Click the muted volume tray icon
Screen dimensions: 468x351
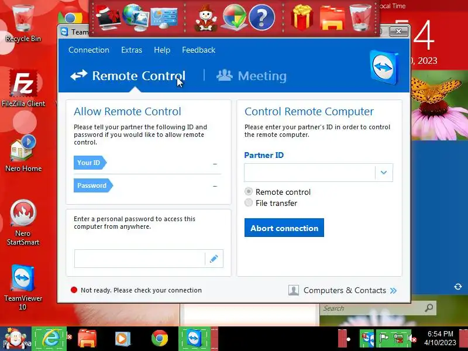pyautogui.click(x=413, y=339)
